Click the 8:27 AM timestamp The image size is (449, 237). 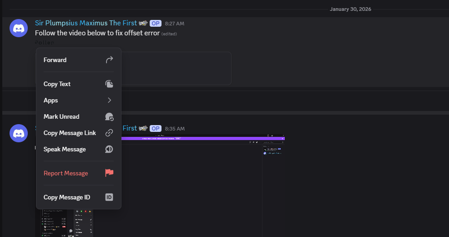pos(175,24)
